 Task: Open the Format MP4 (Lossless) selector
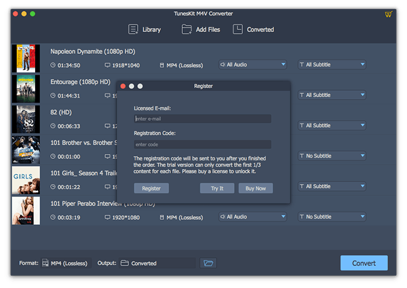[66, 263]
